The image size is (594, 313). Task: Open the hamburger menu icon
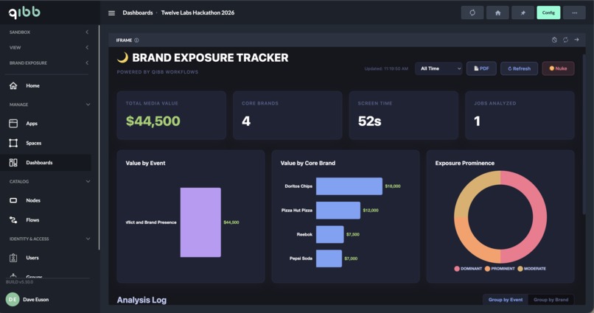(x=111, y=13)
